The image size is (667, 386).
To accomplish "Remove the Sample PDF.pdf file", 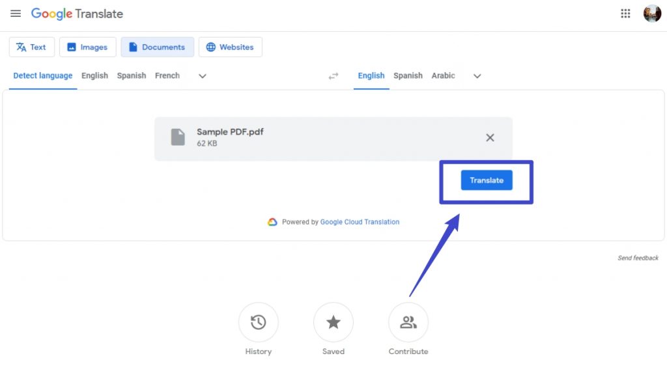I will 490,137.
